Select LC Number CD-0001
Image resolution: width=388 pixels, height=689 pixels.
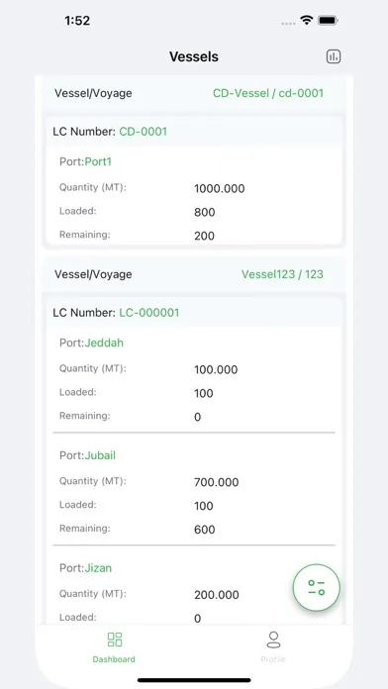(144, 132)
